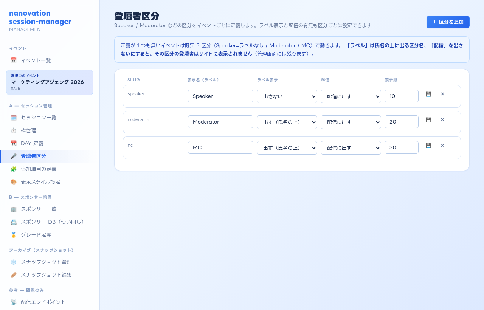
Task: Delete the moderator row with its X icon
Action: pos(442,120)
